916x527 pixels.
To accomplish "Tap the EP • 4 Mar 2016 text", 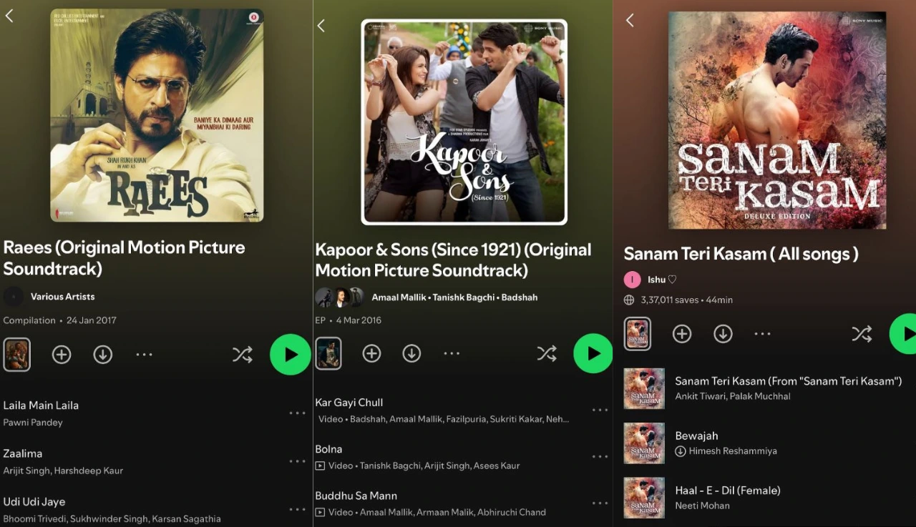I will tap(349, 320).
